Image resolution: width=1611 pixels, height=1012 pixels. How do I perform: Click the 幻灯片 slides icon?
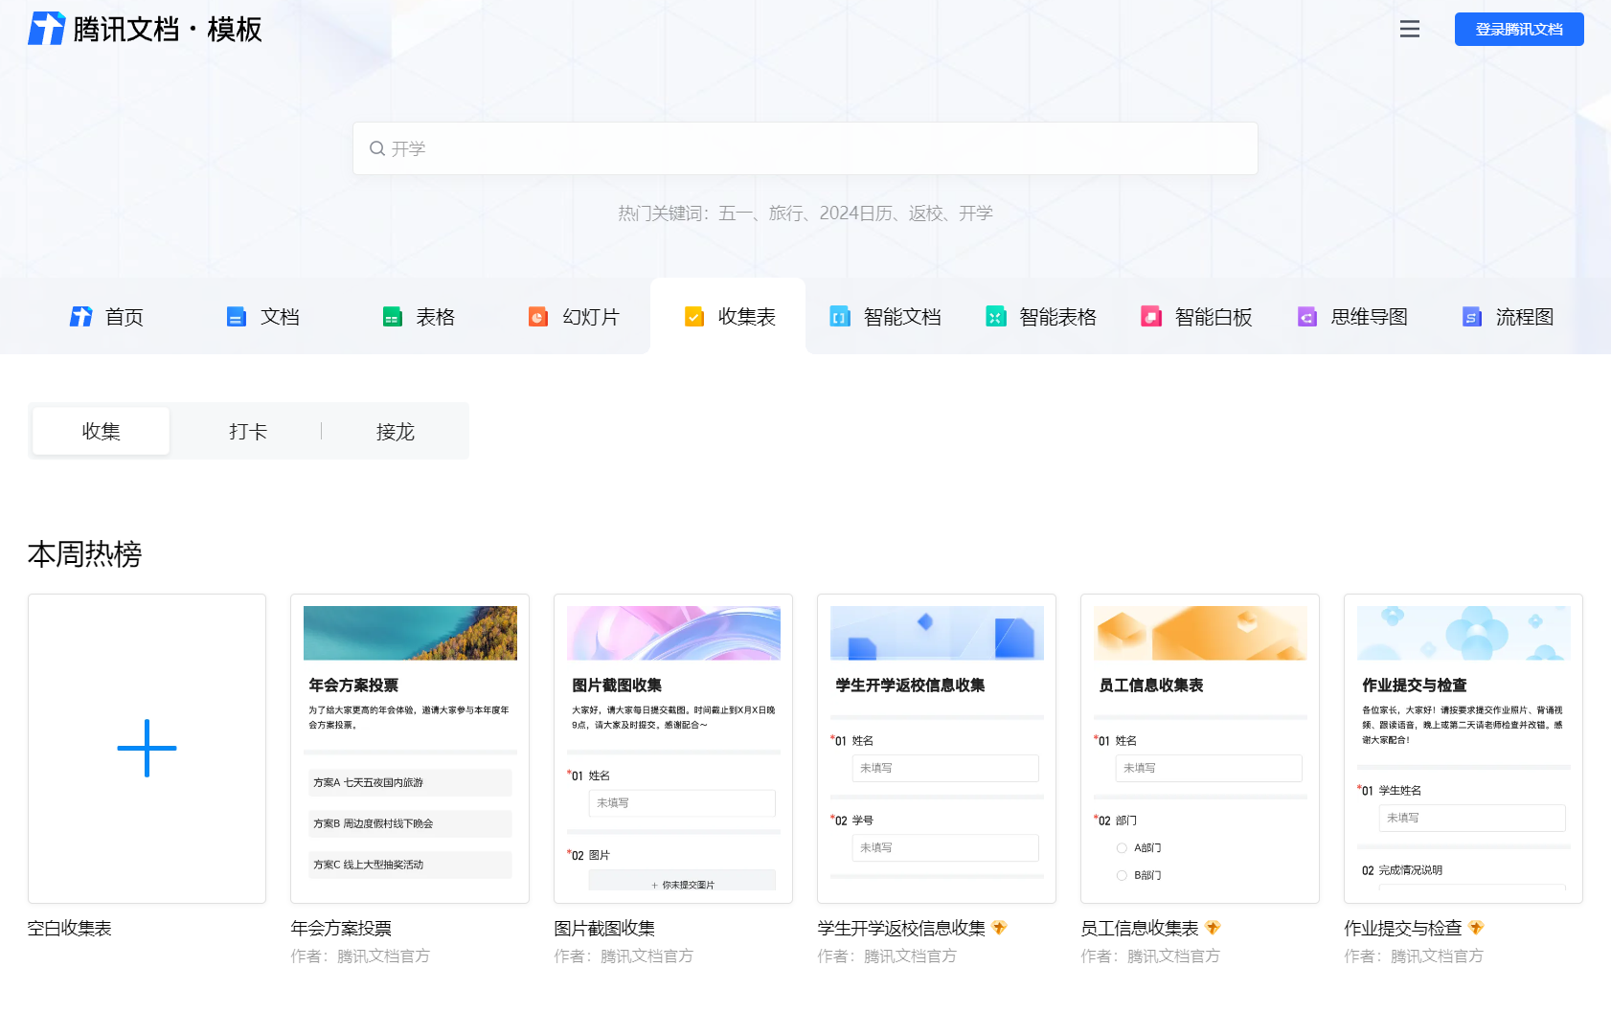537,316
